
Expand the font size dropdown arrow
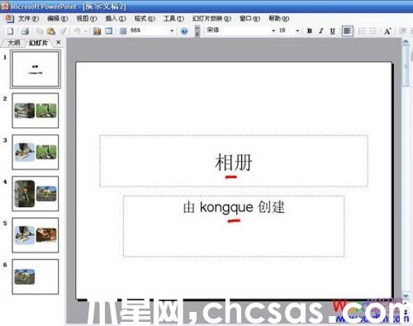[297, 31]
